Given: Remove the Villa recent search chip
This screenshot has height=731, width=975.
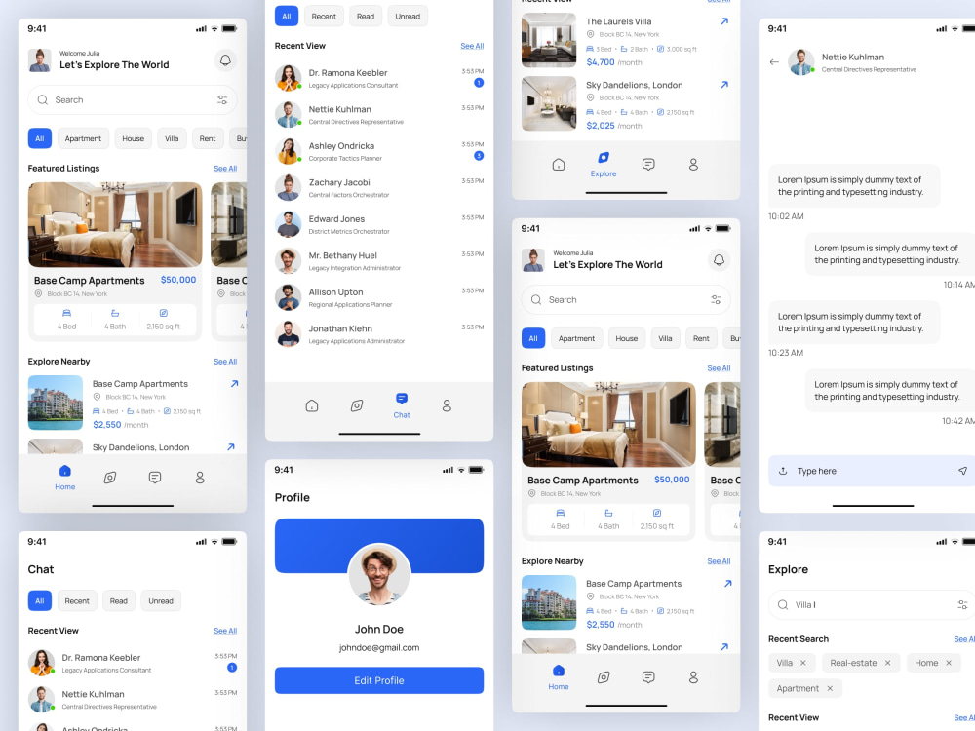Looking at the screenshot, I should tap(802, 663).
